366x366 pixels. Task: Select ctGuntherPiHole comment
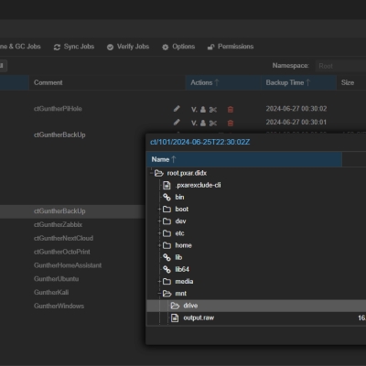click(58, 109)
